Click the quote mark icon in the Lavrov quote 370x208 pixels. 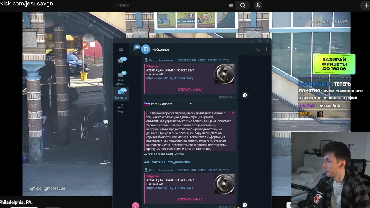[233, 113]
